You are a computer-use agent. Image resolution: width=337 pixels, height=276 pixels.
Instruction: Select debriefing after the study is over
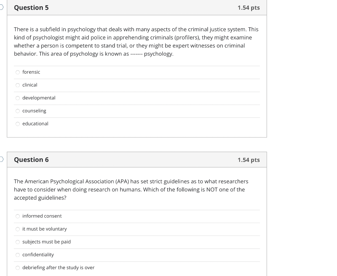point(17,267)
